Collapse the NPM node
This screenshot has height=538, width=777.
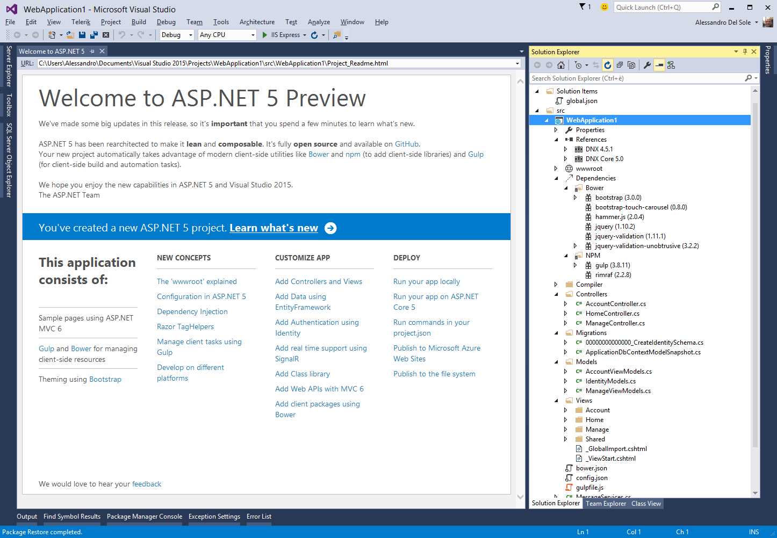pos(566,256)
